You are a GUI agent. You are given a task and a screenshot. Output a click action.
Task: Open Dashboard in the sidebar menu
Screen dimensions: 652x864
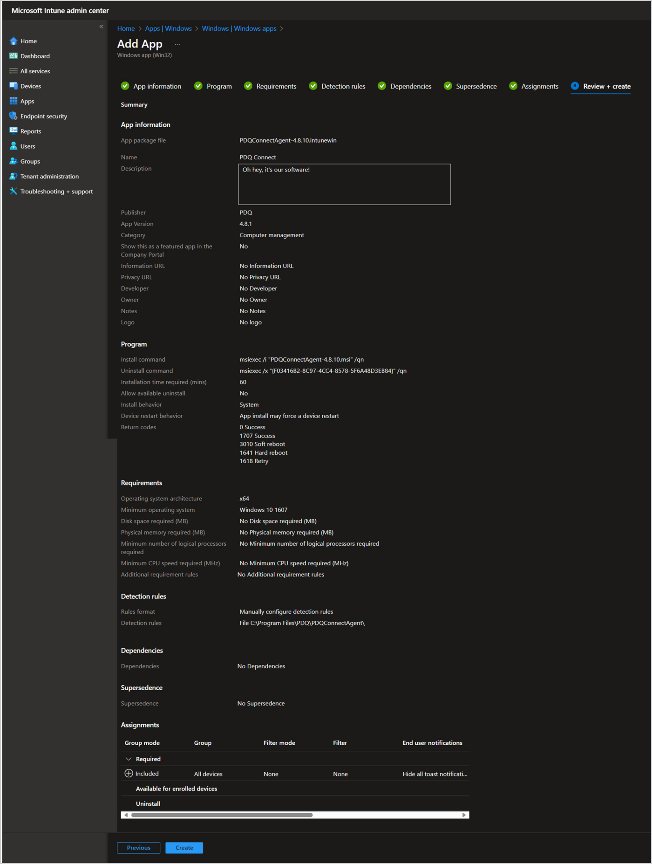tap(35, 56)
